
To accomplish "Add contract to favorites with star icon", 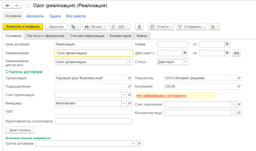I will pyautogui.click(x=27, y=6).
